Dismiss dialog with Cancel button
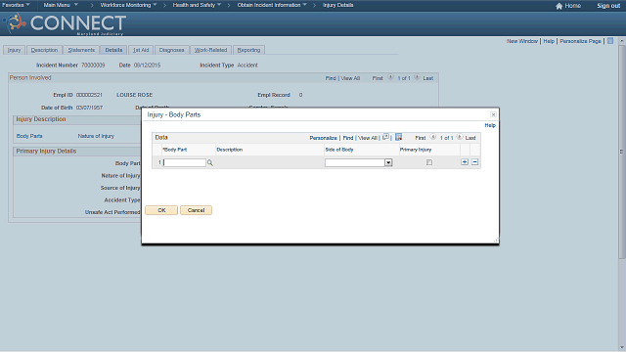626x352 pixels. pos(196,210)
